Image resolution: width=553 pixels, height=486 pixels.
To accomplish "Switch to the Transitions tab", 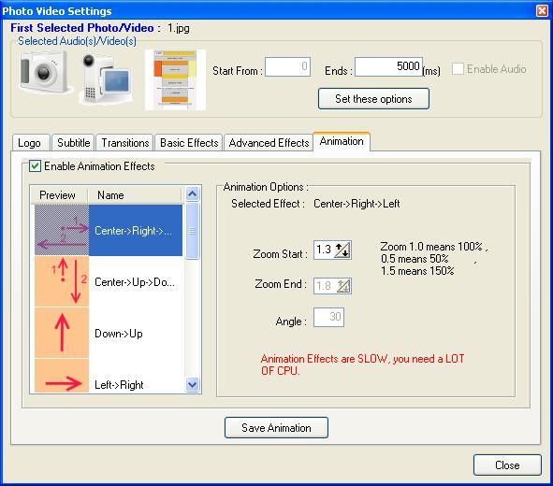I will coord(125,143).
